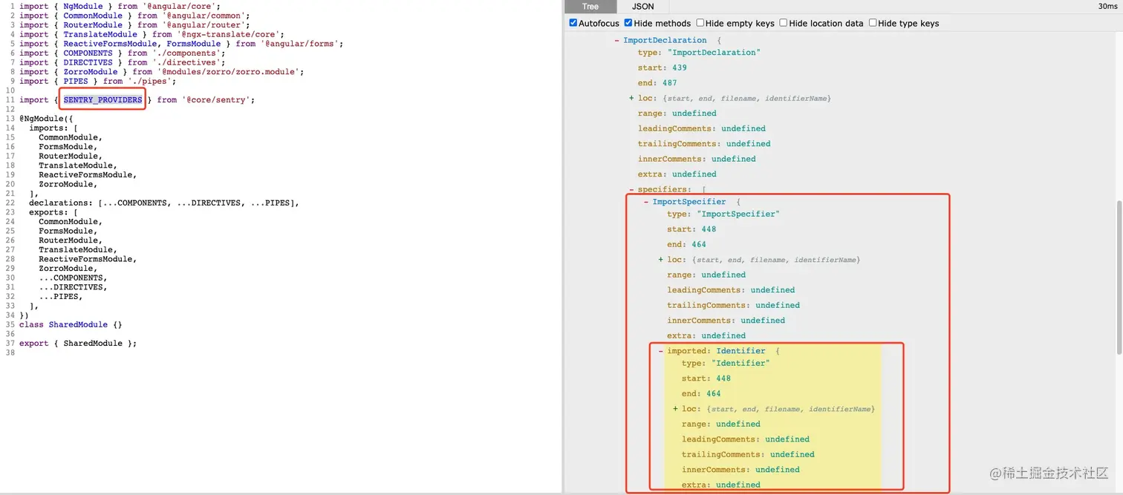Click the Identifier type name after imported
Image resolution: width=1123 pixels, height=495 pixels.
740,351
